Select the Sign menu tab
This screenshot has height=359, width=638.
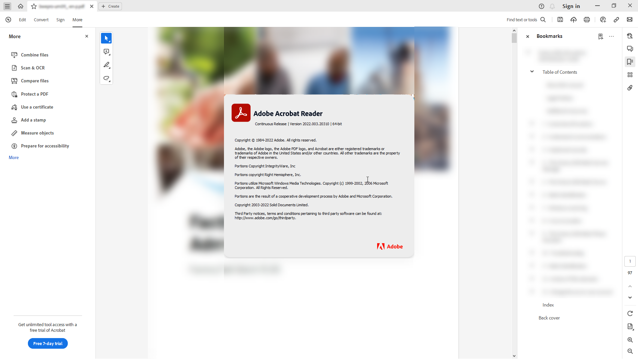tap(60, 20)
